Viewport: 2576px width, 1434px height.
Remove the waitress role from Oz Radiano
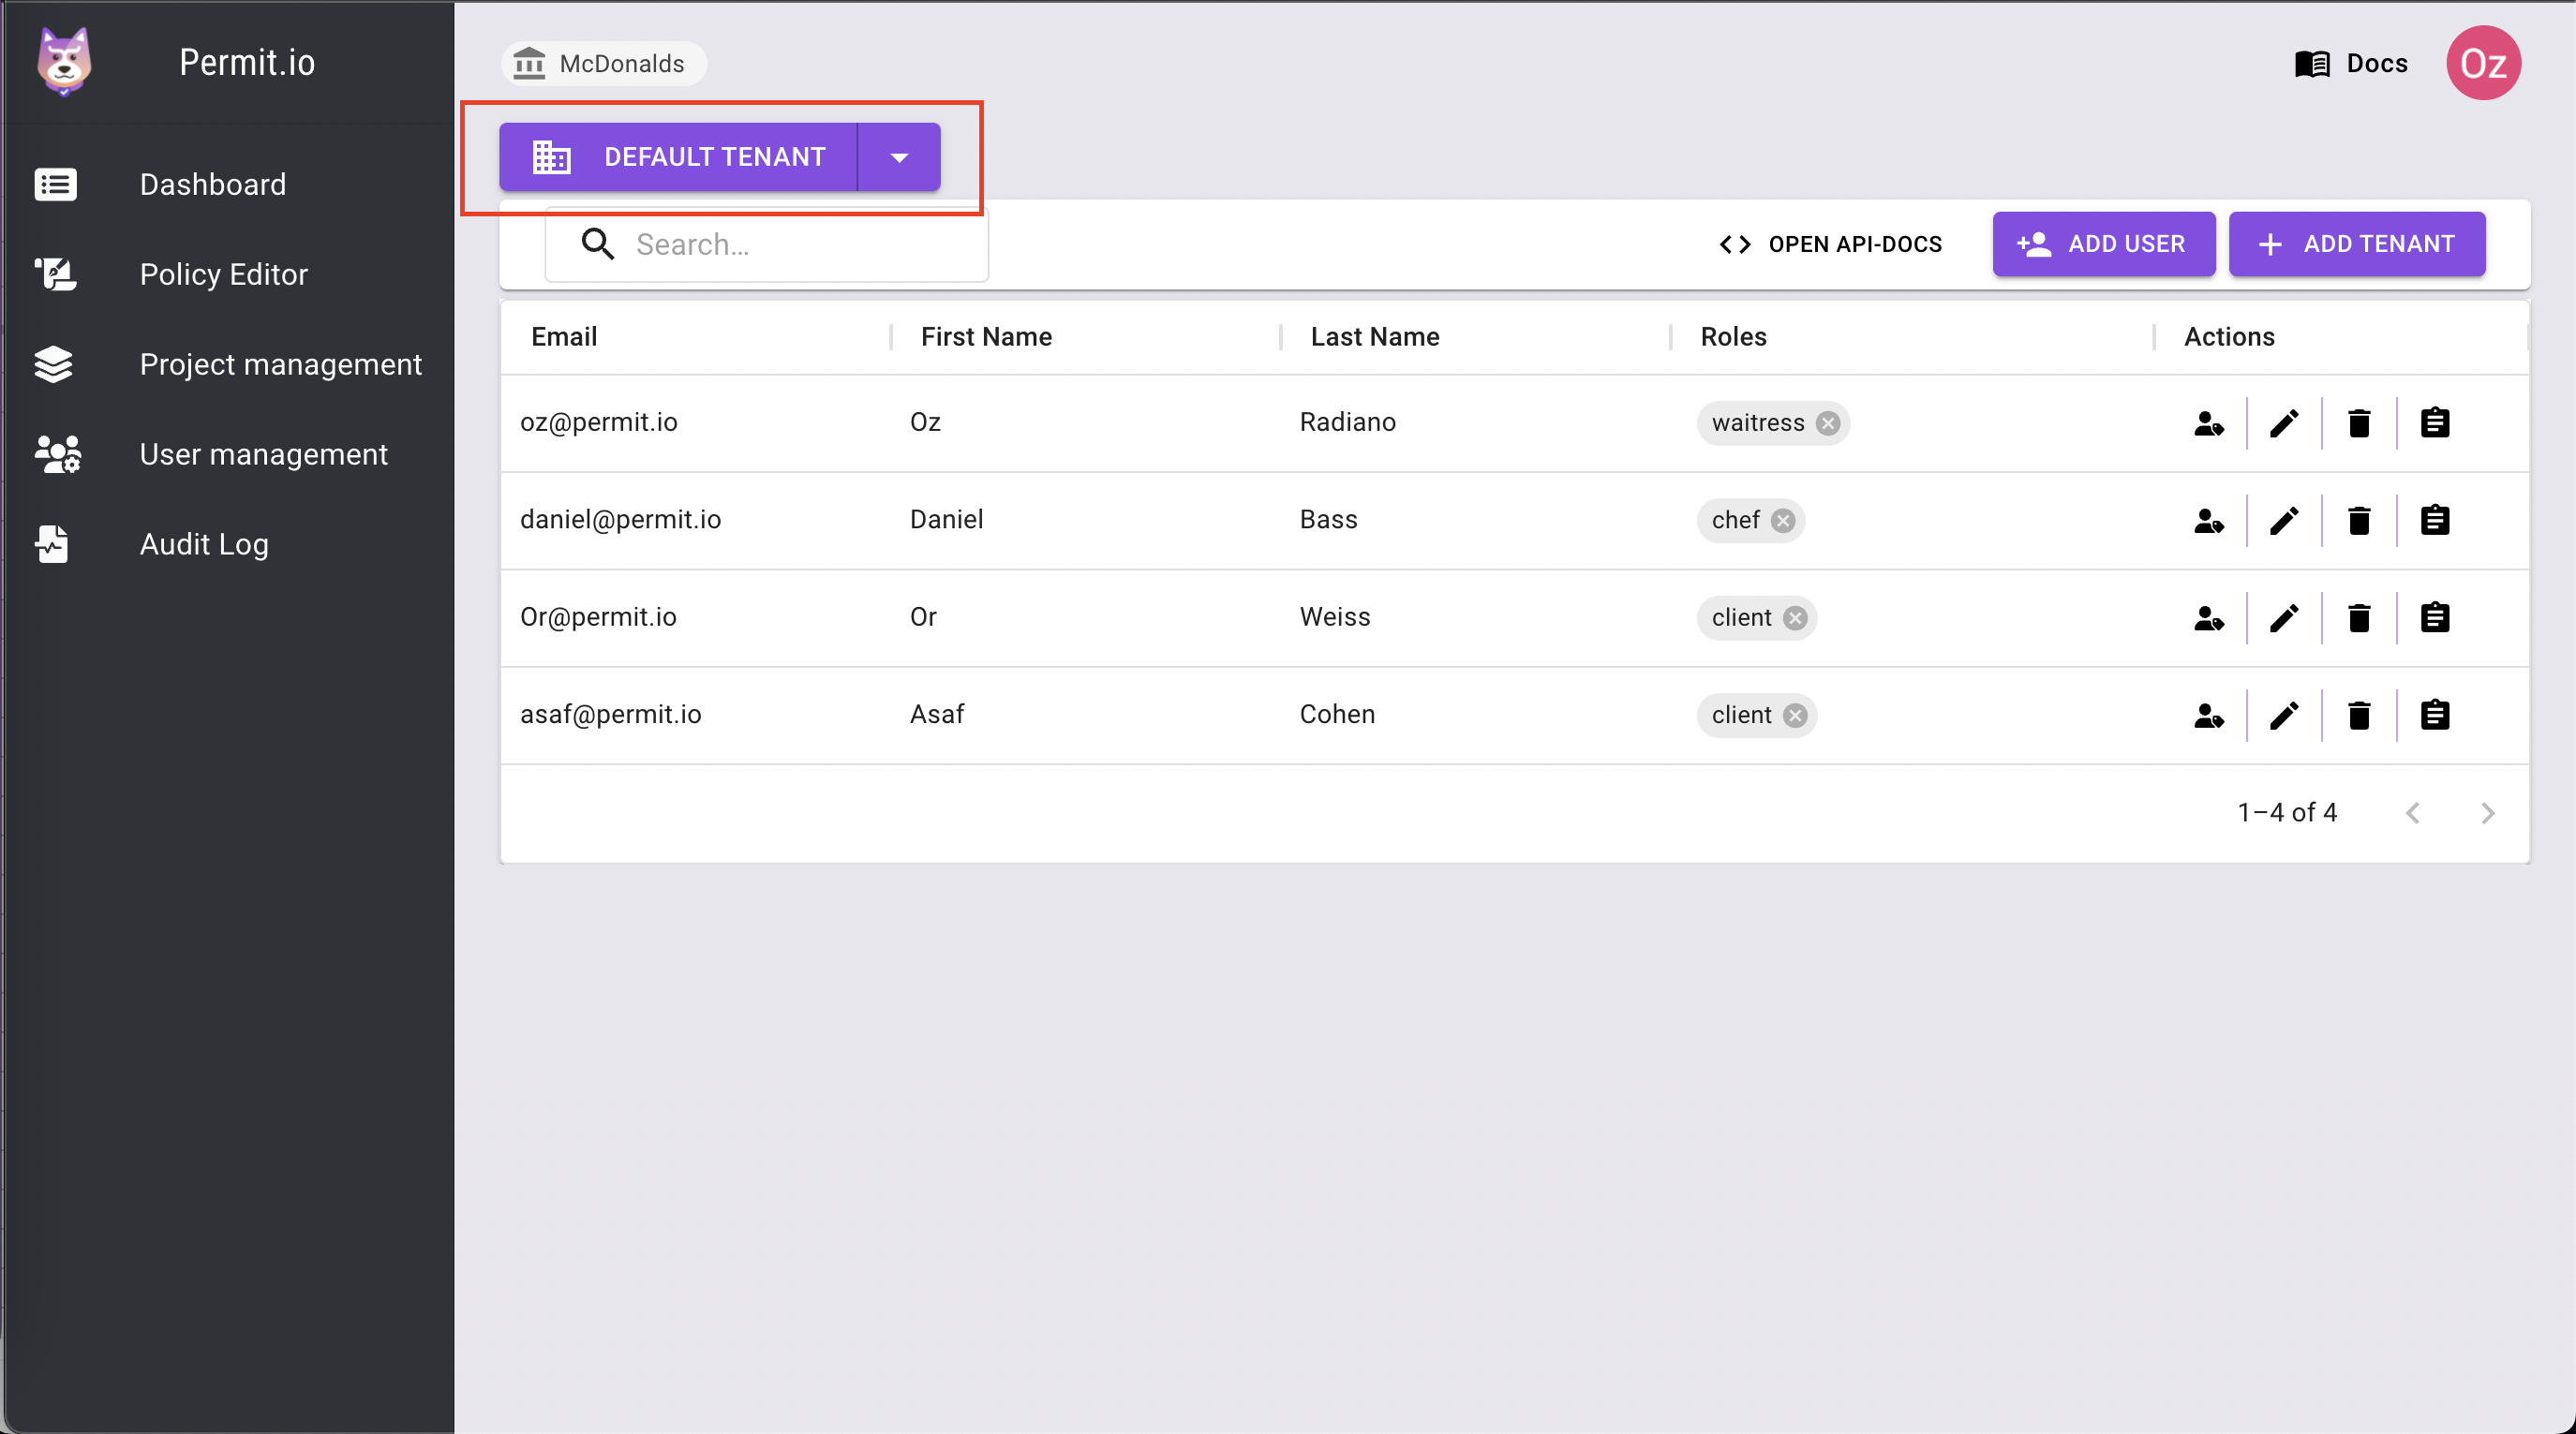point(1828,422)
